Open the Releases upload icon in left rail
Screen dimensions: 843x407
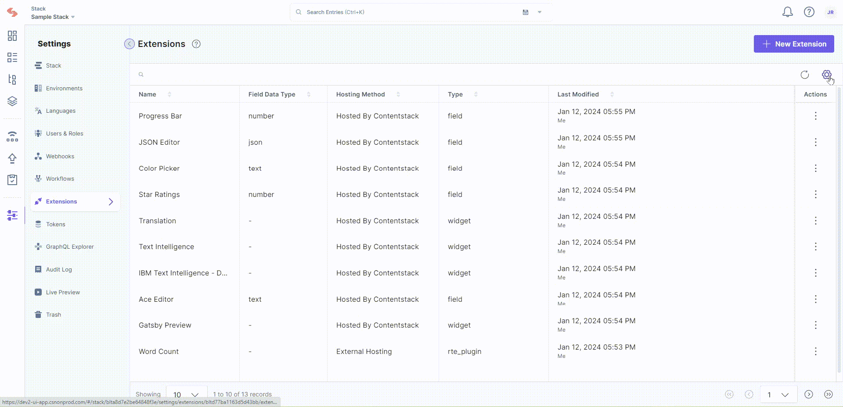(12, 158)
